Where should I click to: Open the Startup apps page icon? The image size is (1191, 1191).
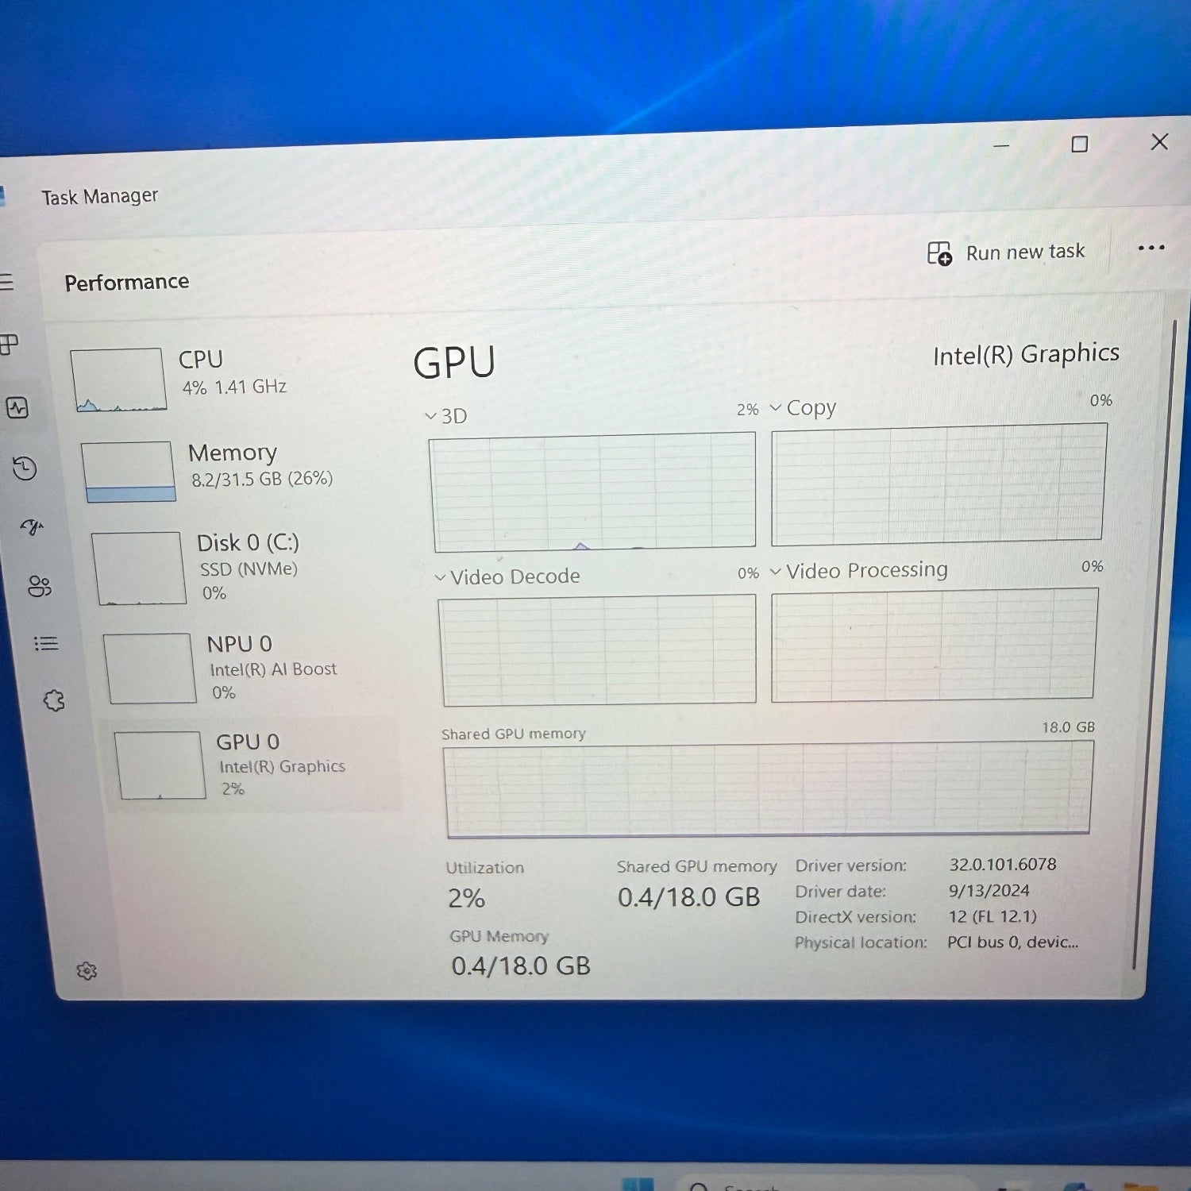[x=32, y=527]
